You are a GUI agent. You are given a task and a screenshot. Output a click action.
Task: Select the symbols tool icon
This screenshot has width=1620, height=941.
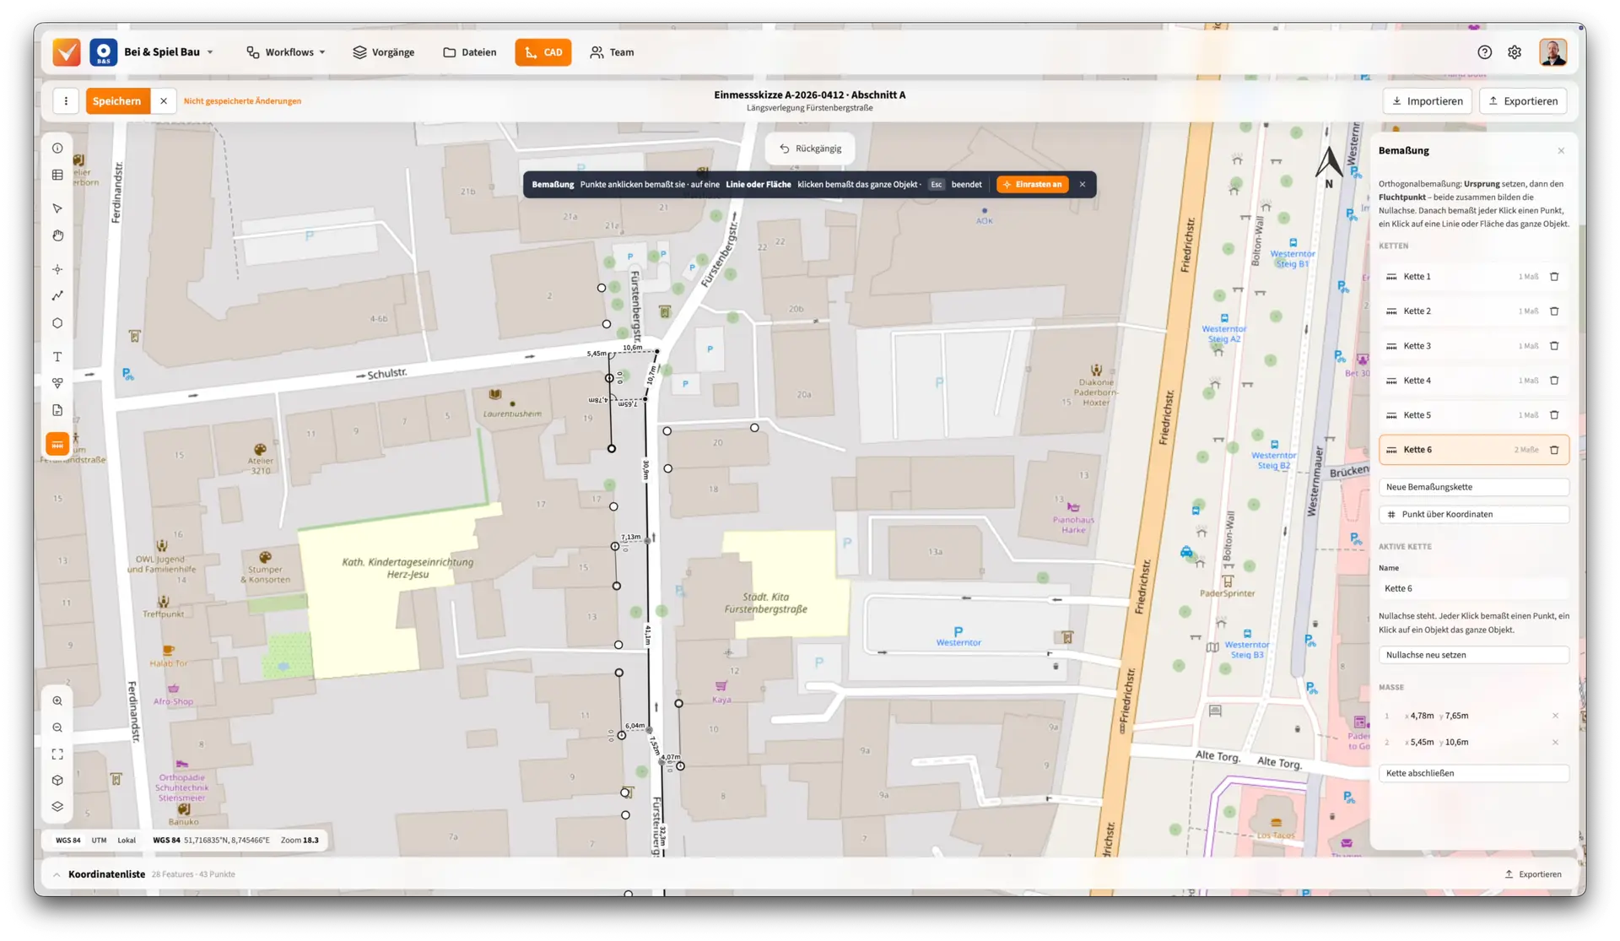pyautogui.click(x=57, y=383)
